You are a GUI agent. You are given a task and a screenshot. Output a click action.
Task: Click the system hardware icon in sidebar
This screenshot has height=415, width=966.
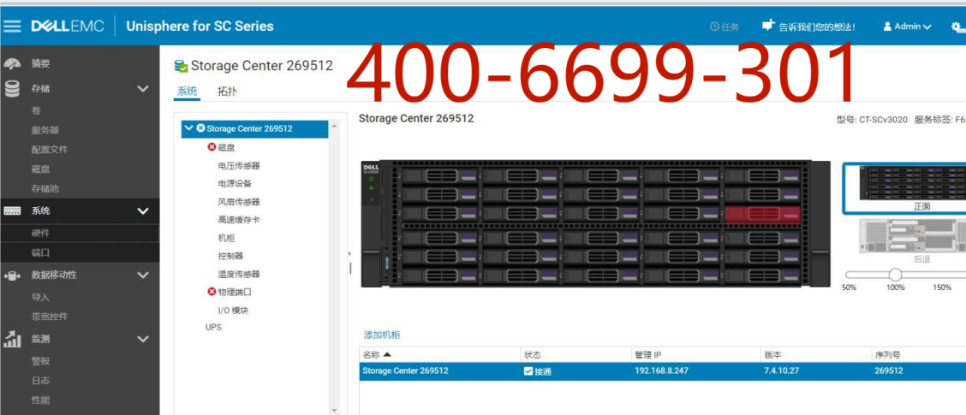(x=12, y=210)
